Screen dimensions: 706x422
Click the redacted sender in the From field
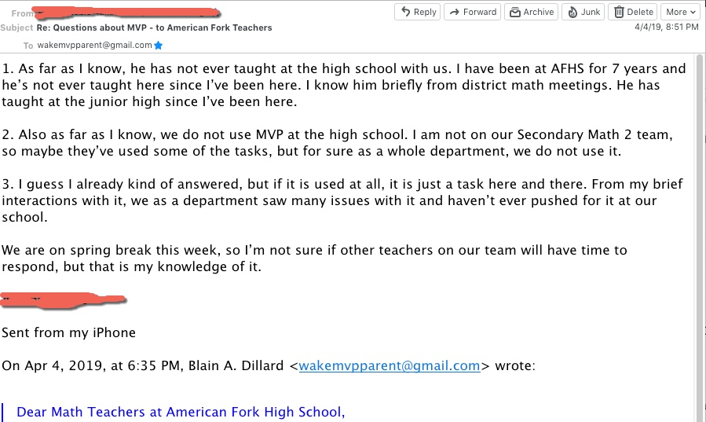click(128, 13)
